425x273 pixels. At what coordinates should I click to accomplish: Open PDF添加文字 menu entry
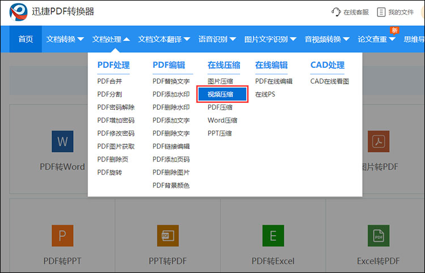pos(171,120)
